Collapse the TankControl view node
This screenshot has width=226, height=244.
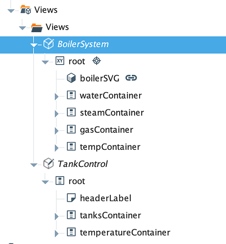(x=34, y=165)
